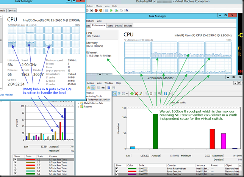Delete selected counter with red X icon
This screenshot has height=177, width=244.
(136, 94)
